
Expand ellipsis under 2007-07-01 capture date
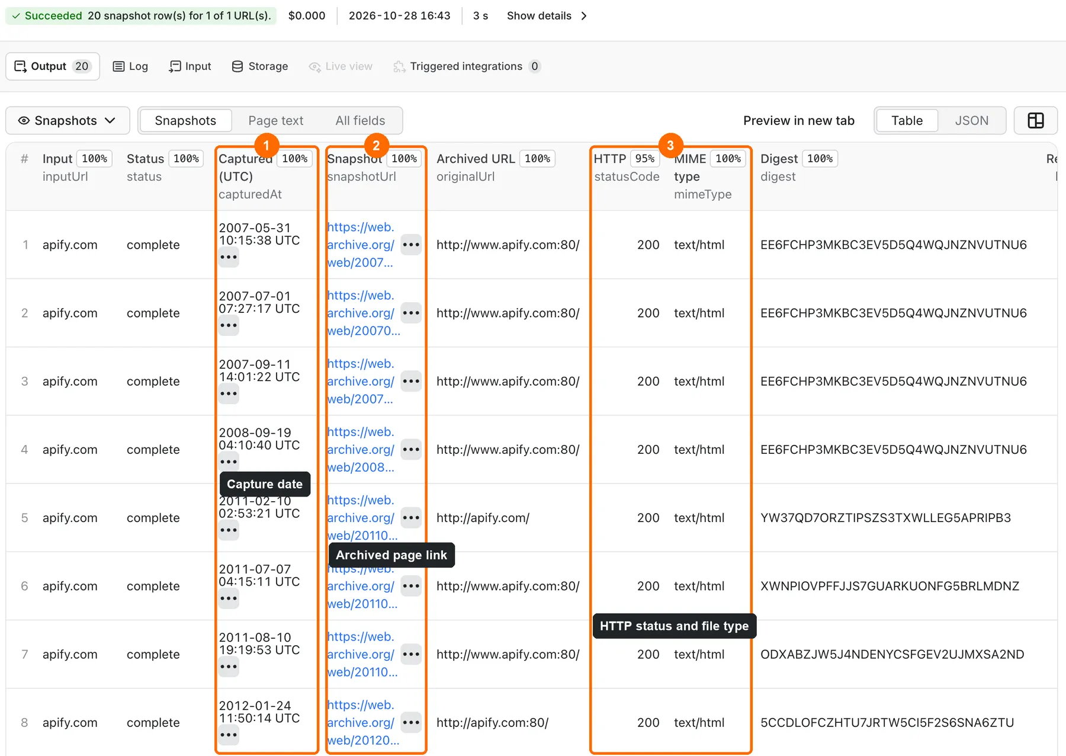click(x=229, y=325)
